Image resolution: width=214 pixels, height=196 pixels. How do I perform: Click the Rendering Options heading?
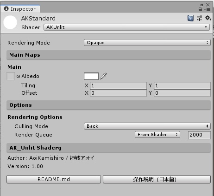click(x=35, y=117)
